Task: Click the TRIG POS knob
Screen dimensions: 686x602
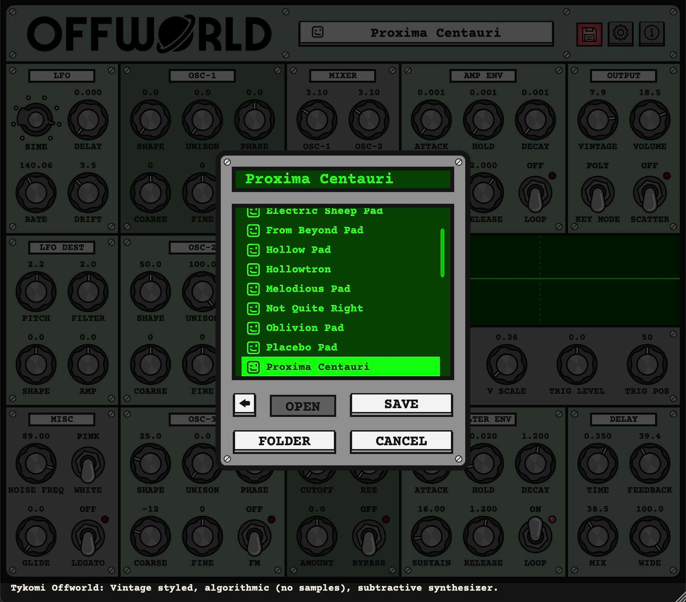Action: 647,365
